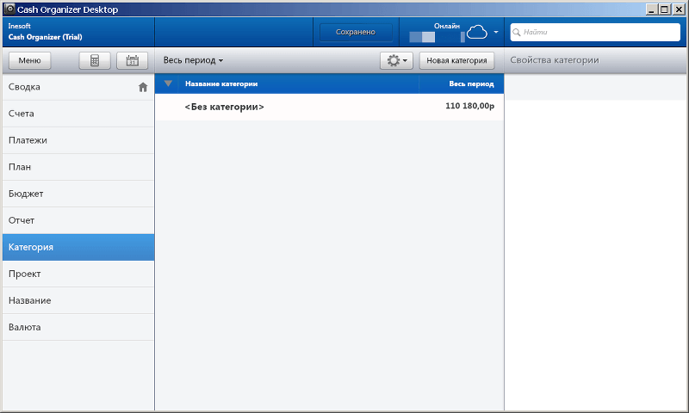
Task: Maximize the Cash Organizer window
Action: coord(665,9)
